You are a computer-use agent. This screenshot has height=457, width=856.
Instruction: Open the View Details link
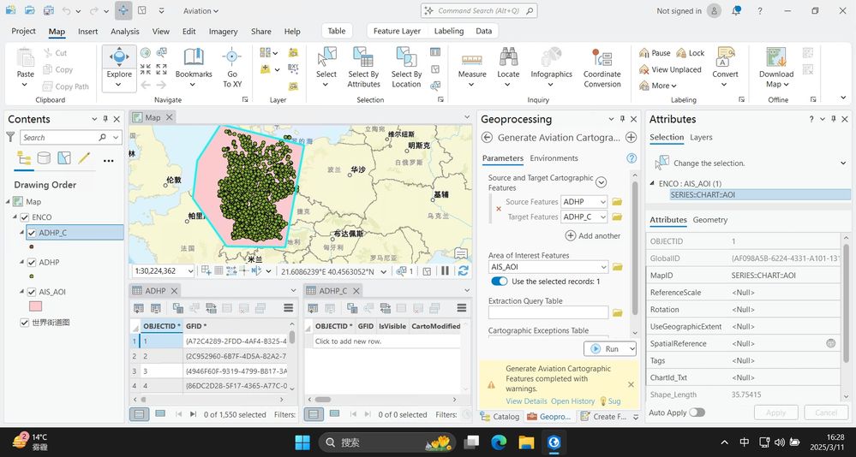pos(526,401)
